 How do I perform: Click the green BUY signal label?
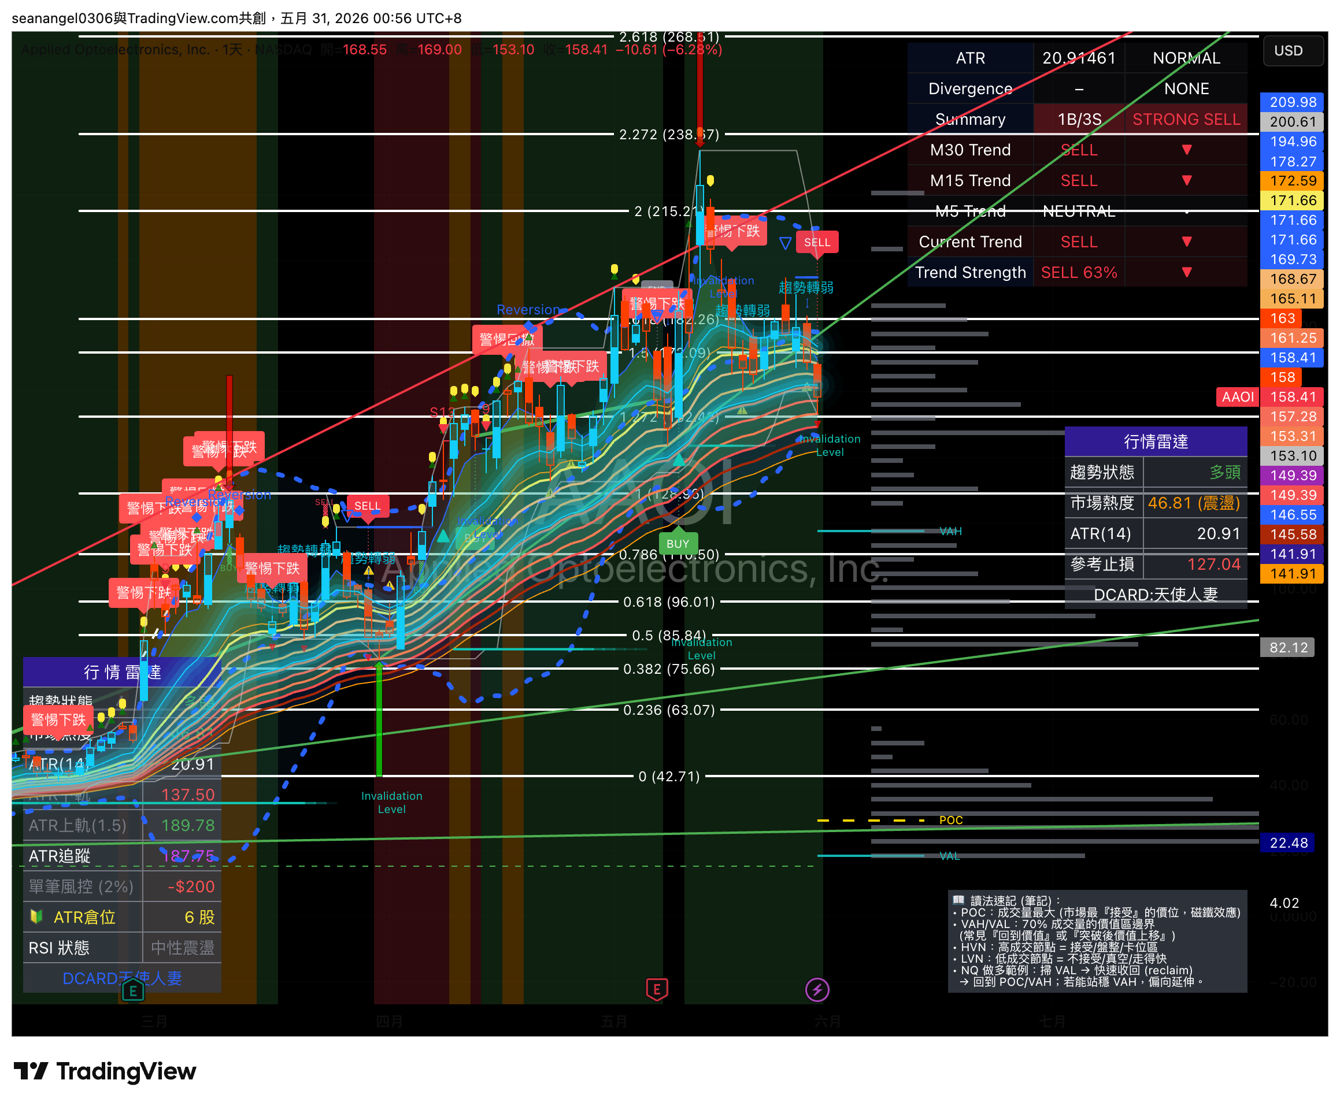click(x=678, y=543)
